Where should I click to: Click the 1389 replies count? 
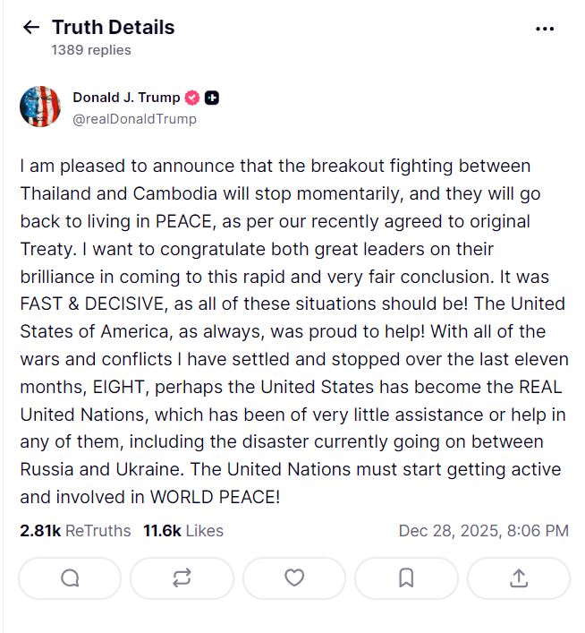click(x=91, y=50)
